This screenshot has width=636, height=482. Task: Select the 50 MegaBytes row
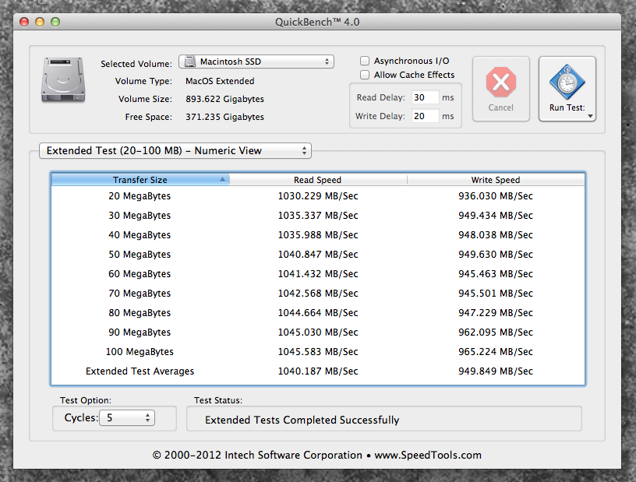[x=318, y=254]
